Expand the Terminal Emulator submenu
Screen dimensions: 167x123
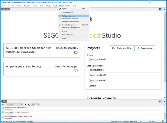pos(74,35)
